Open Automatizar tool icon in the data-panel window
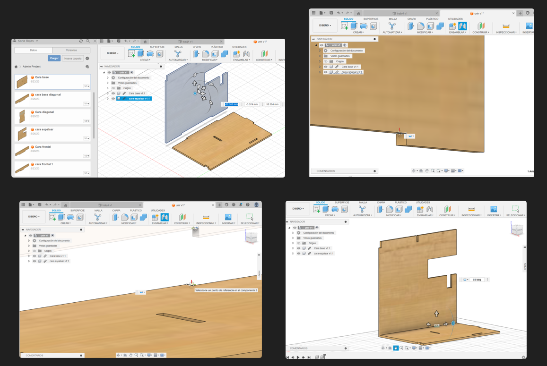The height and width of the screenshot is (366, 547). pos(178,54)
